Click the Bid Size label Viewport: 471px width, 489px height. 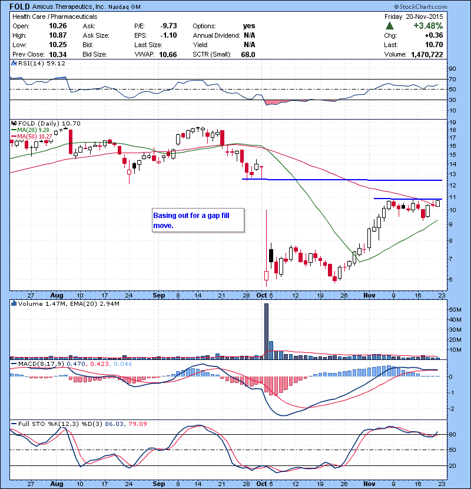(95, 54)
